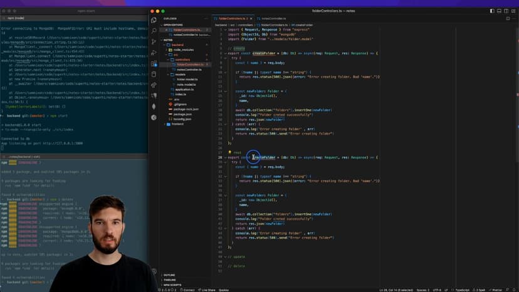Click the Spaces: 2 indentation button

[424, 289]
